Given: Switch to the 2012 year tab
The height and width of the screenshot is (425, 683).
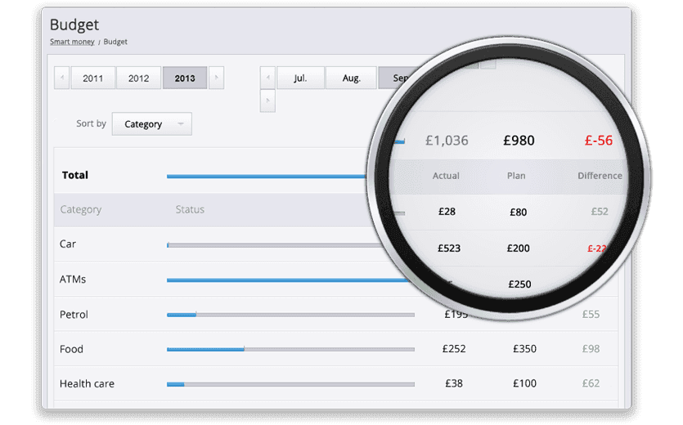Looking at the screenshot, I should (138, 78).
